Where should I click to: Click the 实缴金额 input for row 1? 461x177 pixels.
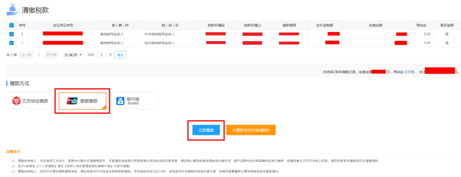coord(369,34)
